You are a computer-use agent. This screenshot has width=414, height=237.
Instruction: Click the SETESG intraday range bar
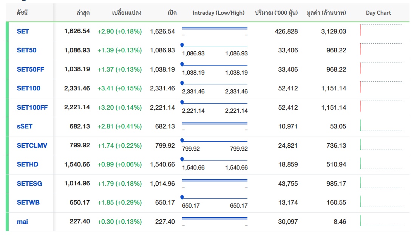pos(215,180)
